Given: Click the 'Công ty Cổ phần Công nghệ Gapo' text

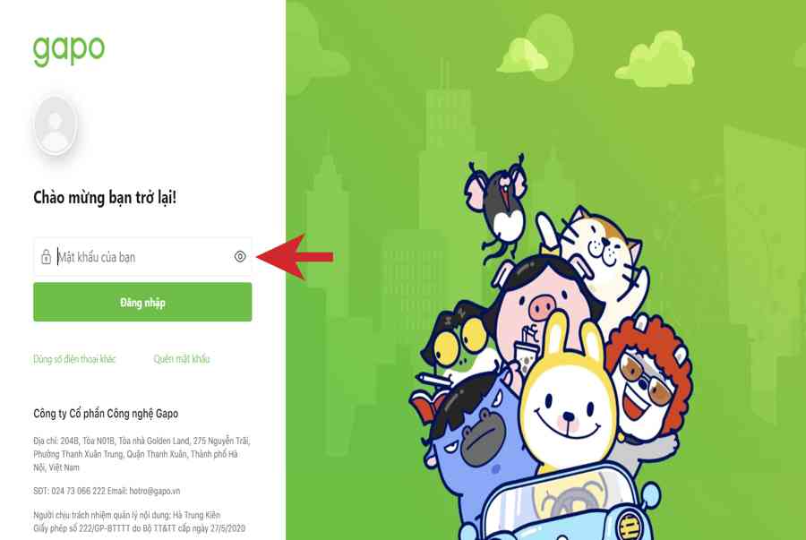Looking at the screenshot, I should pos(106,414).
